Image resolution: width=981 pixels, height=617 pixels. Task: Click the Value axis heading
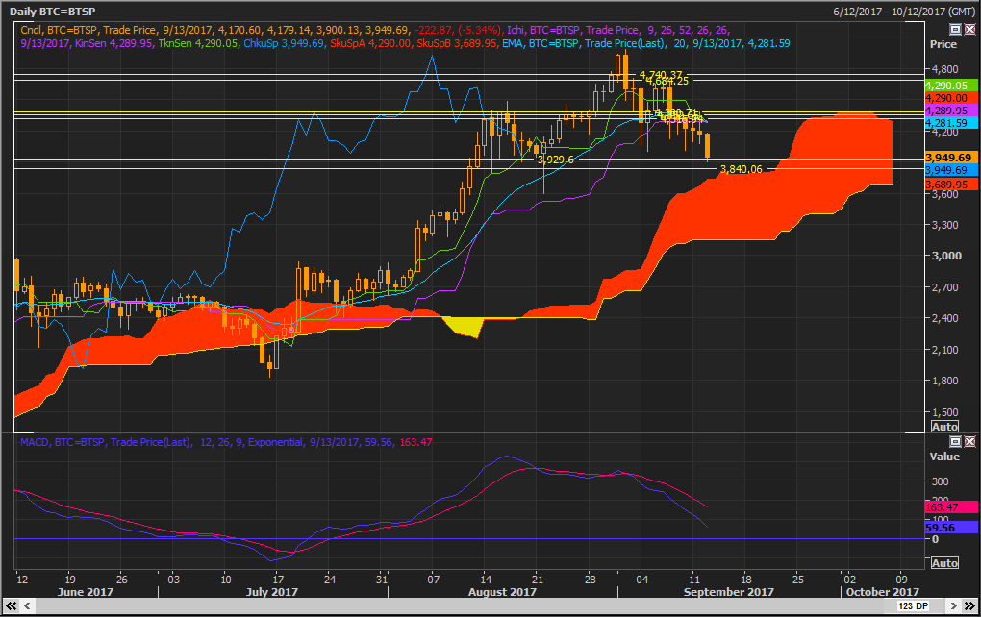(x=944, y=457)
